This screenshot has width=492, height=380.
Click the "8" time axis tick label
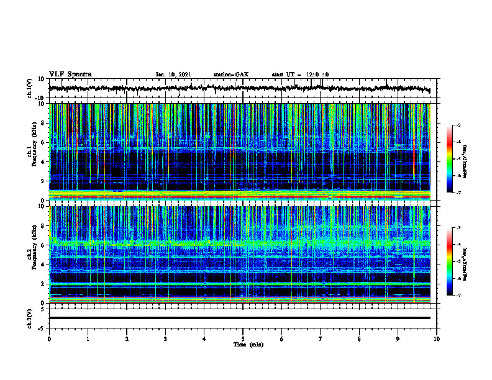(x=359, y=339)
